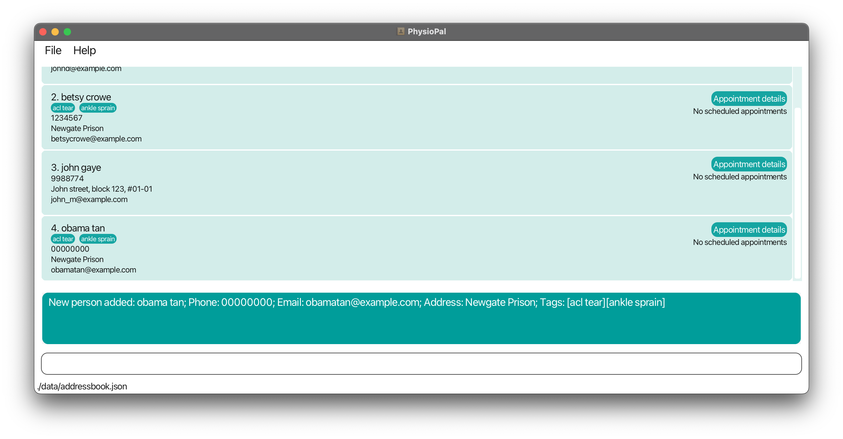Click the New person added result message
843x439 pixels.
(x=356, y=302)
